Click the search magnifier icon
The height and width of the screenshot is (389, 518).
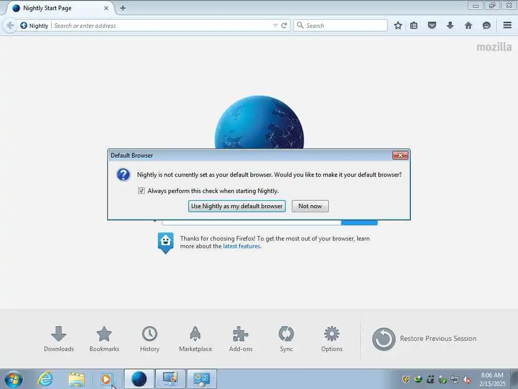click(300, 25)
